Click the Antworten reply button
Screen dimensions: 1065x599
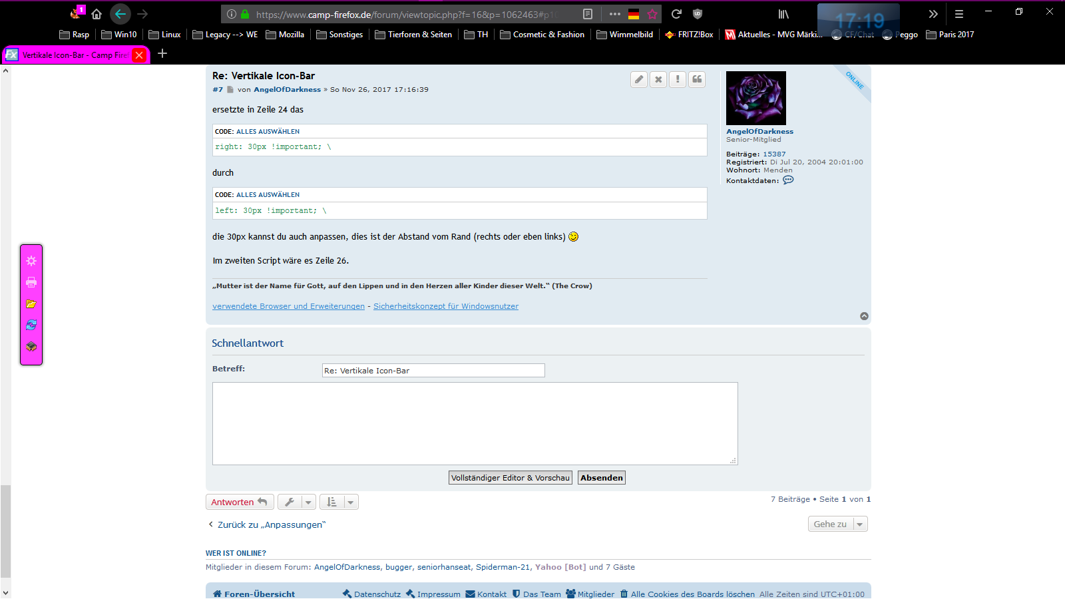240,502
